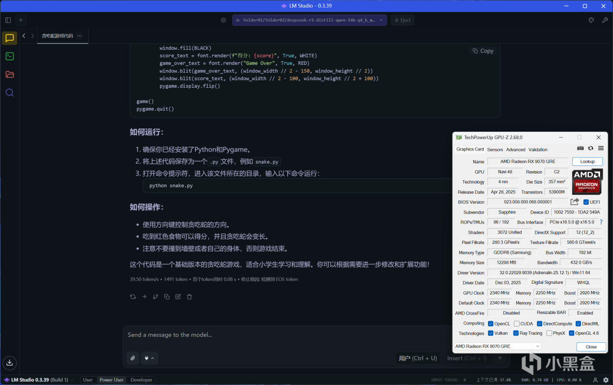The image size is (613, 385).
Task: Open the Downloads icon in the sidebar
Action: [10, 362]
